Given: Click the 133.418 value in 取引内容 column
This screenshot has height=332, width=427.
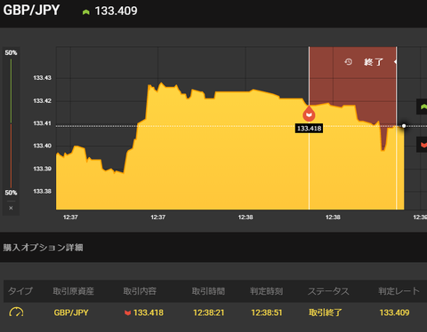Looking at the screenshot, I should tap(149, 312).
